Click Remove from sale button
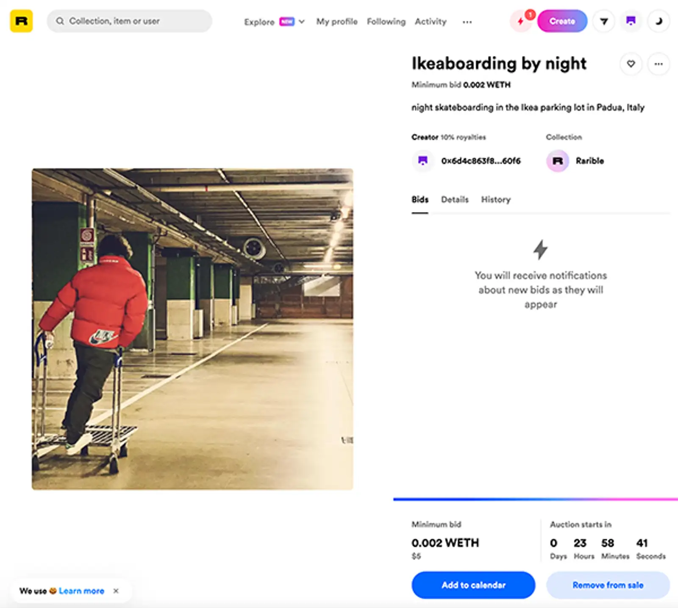The width and height of the screenshot is (678, 608). (608, 585)
